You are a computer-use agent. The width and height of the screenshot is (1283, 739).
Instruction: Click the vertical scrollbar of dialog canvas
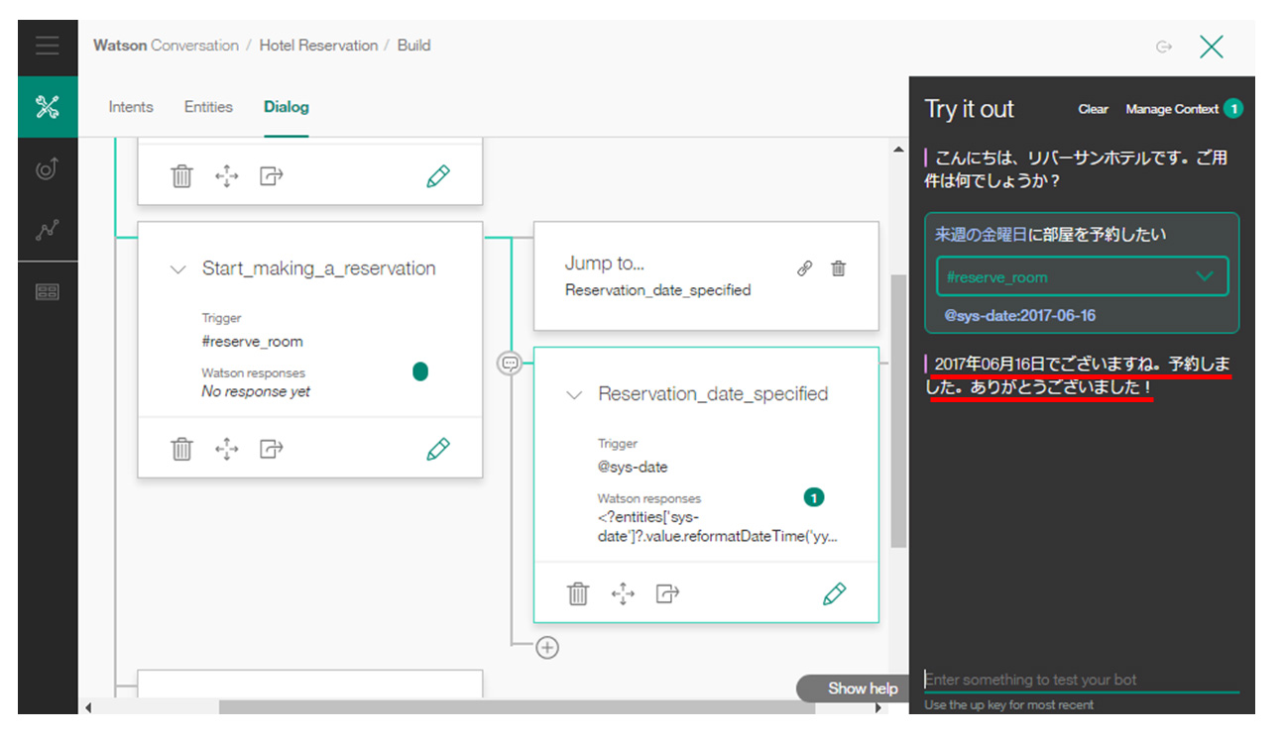897,411
